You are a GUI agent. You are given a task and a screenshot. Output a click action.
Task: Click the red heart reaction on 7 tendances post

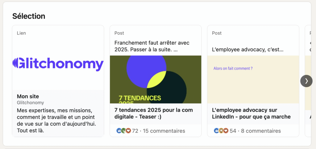point(128,131)
